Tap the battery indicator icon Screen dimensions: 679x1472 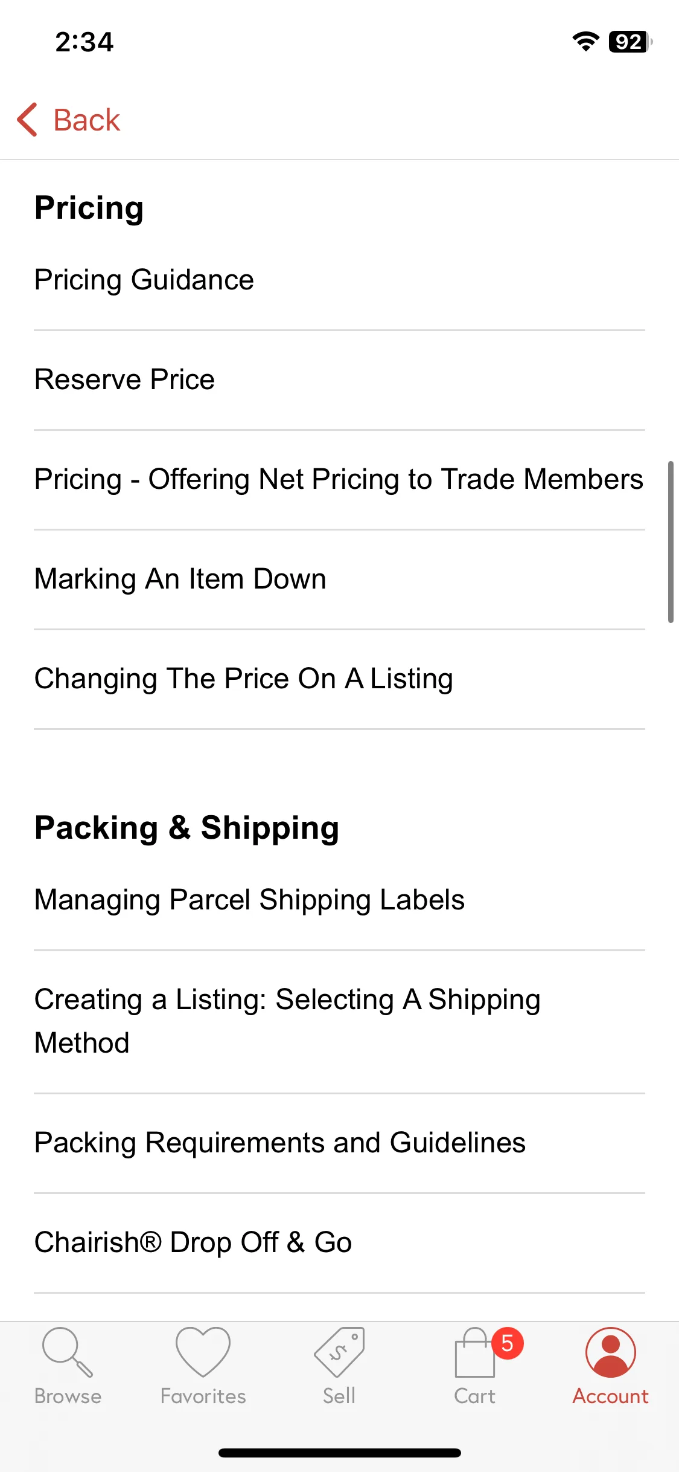coord(631,42)
